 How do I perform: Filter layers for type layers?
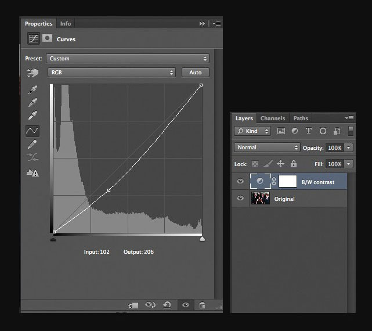pos(308,131)
